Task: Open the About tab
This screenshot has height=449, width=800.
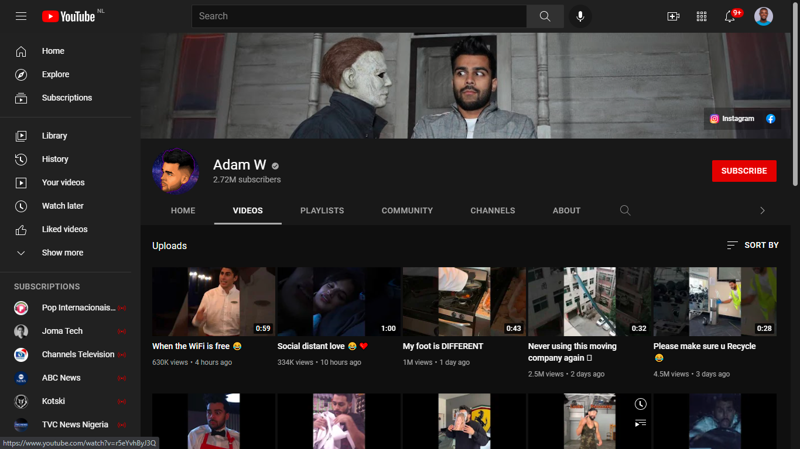Action: 567,210
